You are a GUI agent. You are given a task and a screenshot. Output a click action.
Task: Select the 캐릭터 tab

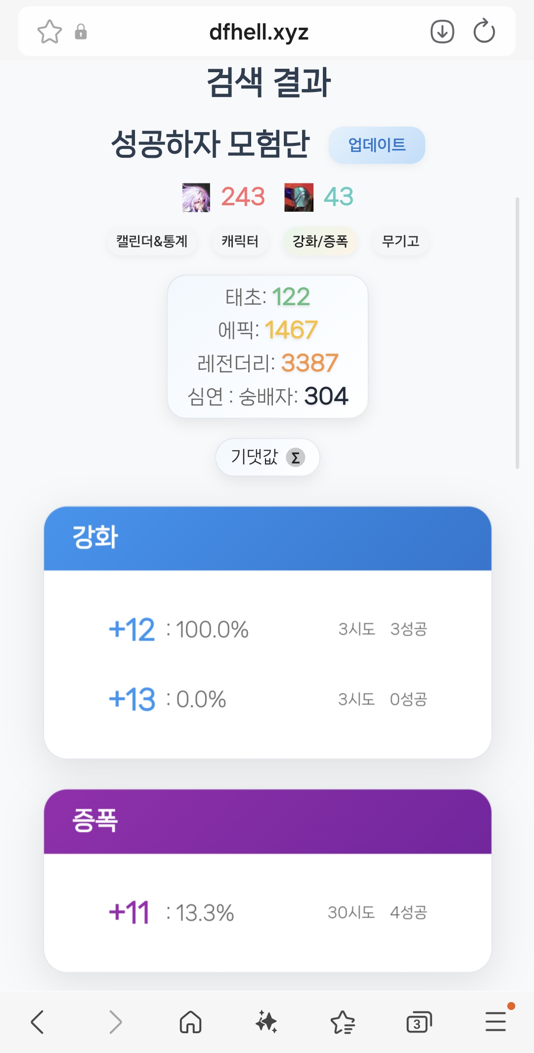[240, 241]
